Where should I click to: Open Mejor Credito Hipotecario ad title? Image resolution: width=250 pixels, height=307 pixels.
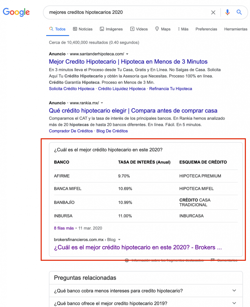(128, 61)
